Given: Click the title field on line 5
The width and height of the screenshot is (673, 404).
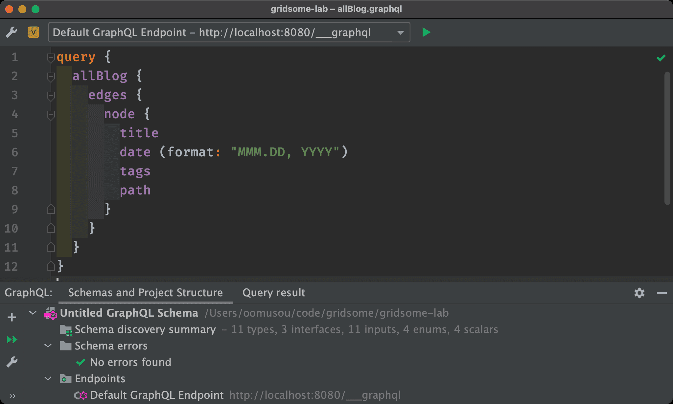Looking at the screenshot, I should 139,133.
